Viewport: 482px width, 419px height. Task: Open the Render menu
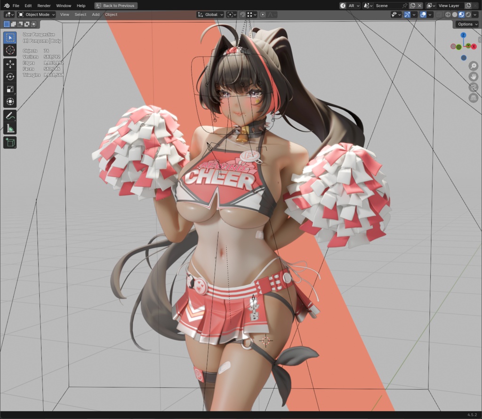click(43, 5)
